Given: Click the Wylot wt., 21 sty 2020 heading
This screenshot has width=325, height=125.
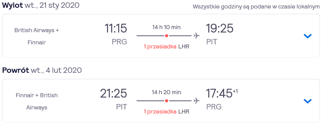Looking at the screenshot, I should pyautogui.click(x=41, y=5).
